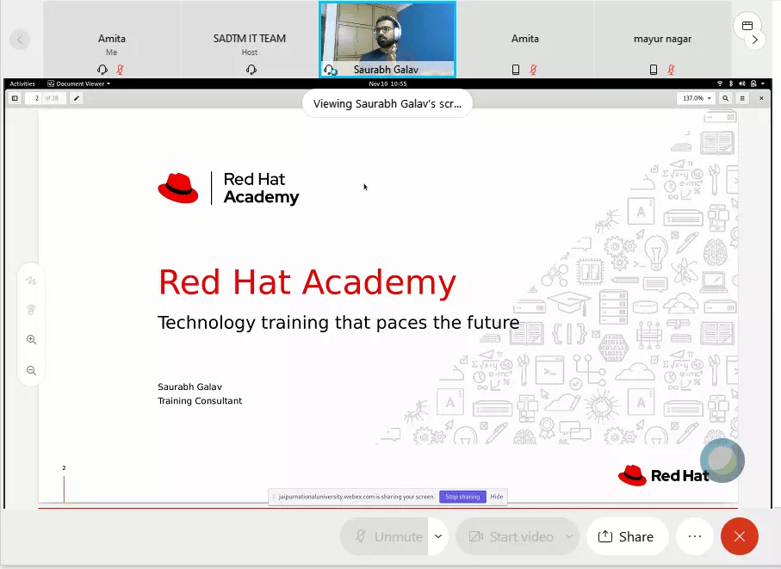Click bluetooth icon in shared top bar
This screenshot has width=781, height=569.
coord(731,83)
